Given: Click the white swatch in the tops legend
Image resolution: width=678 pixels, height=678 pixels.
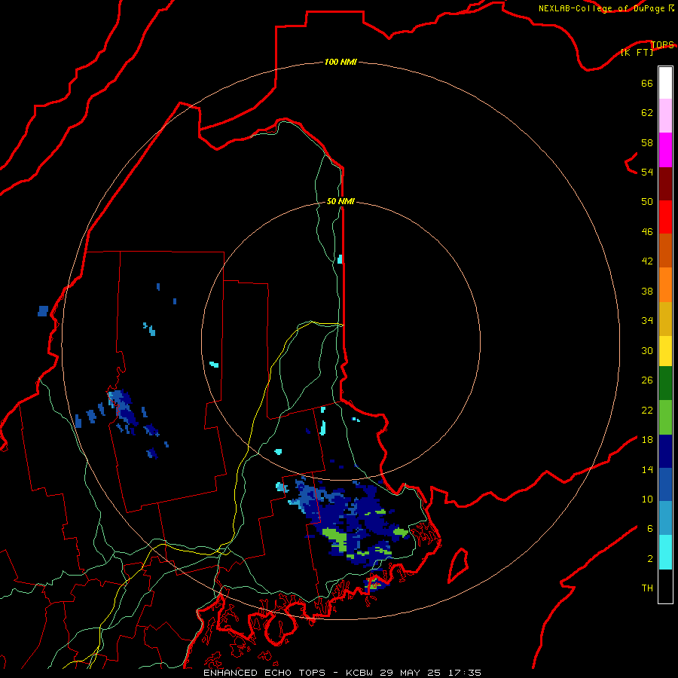Looking at the screenshot, I should click(665, 83).
